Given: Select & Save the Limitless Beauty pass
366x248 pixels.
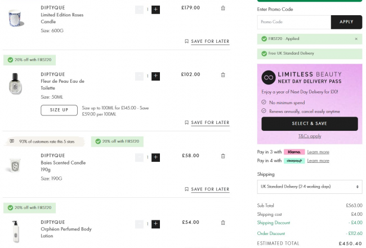Looking at the screenshot, I should click(x=309, y=123).
